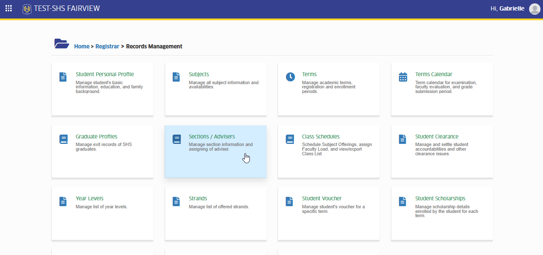Click 'Manage all subject information' description
Image resolution: width=543 pixels, height=255 pixels.
pos(224,85)
